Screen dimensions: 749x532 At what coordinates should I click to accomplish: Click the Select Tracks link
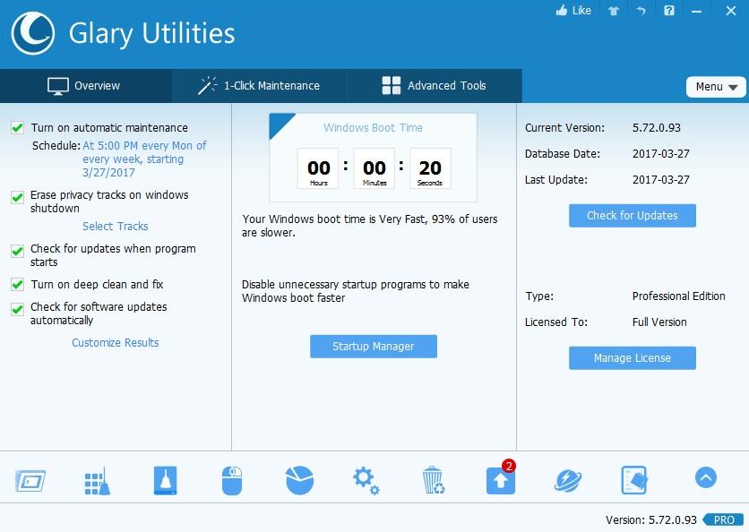(115, 227)
